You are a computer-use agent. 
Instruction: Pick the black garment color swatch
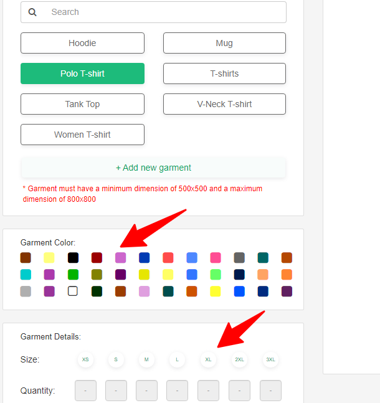click(x=73, y=258)
